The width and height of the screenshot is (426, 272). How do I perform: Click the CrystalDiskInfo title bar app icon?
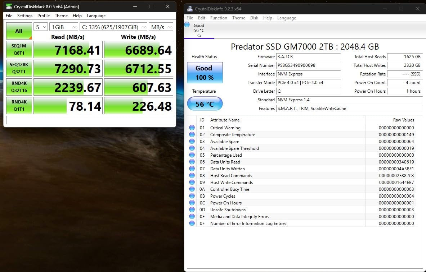click(x=190, y=9)
